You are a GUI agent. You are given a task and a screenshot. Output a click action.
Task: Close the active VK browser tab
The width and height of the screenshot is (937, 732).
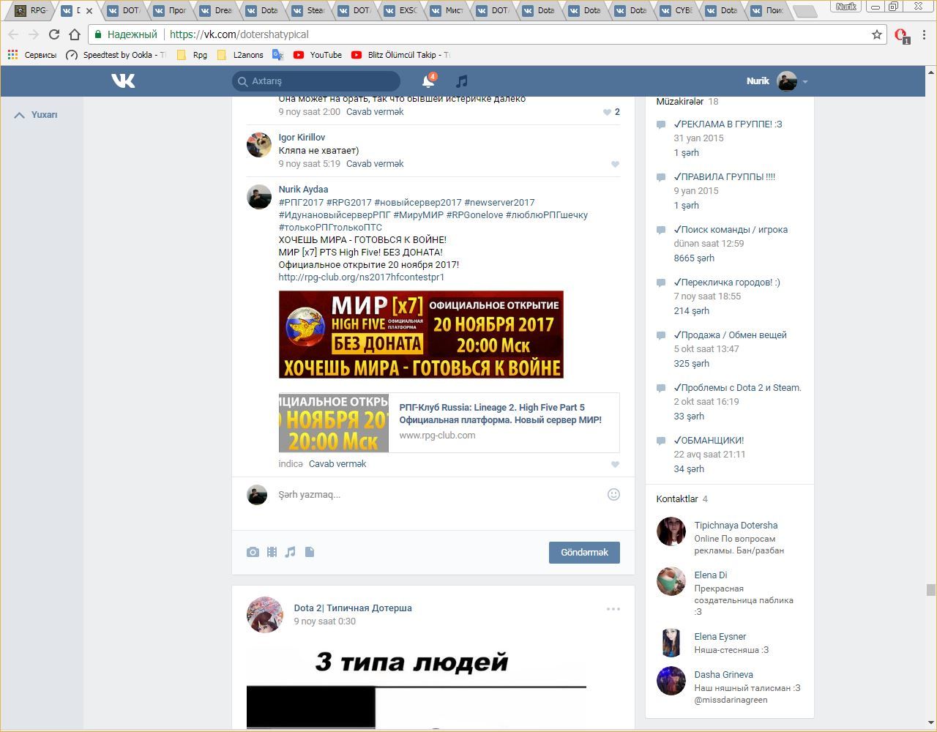tap(89, 11)
